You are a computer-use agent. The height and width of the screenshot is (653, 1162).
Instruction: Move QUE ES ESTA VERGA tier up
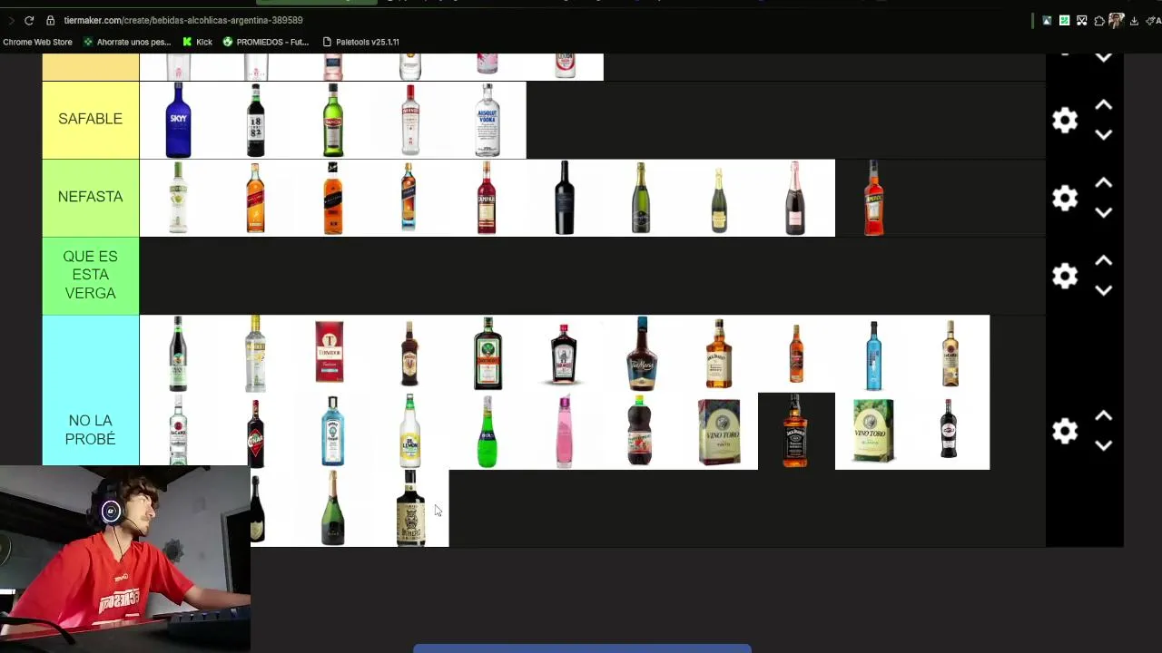point(1103,261)
